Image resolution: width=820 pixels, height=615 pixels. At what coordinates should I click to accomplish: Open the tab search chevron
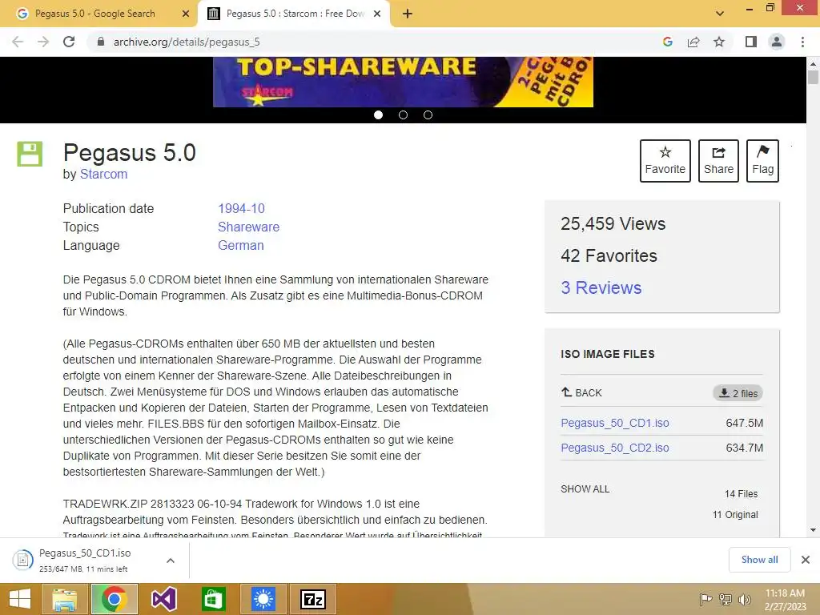(720, 14)
